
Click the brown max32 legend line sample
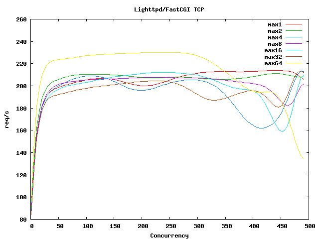point(294,56)
